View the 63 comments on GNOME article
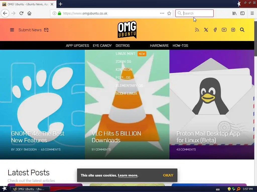Image resolution: width=257 pixels, height=192 pixels. click(x=51, y=149)
